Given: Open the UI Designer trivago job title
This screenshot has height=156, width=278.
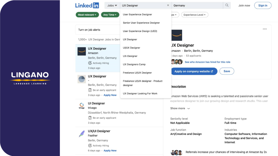Looking at the screenshot, I should (x=96, y=103).
